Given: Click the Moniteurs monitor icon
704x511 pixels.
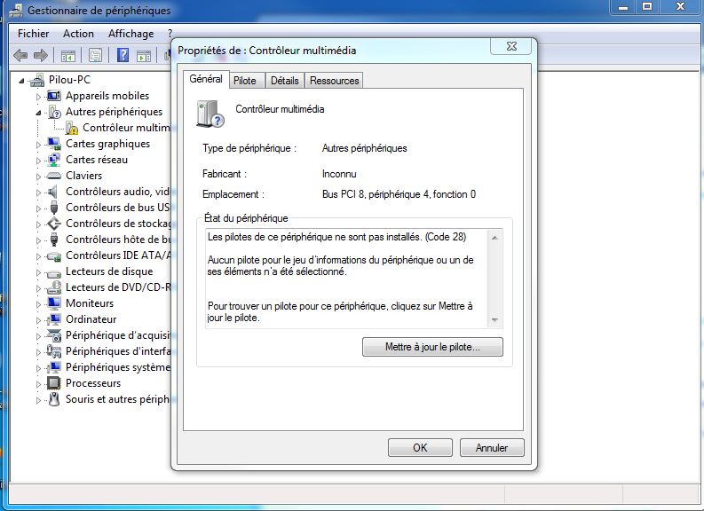Looking at the screenshot, I should coord(54,303).
